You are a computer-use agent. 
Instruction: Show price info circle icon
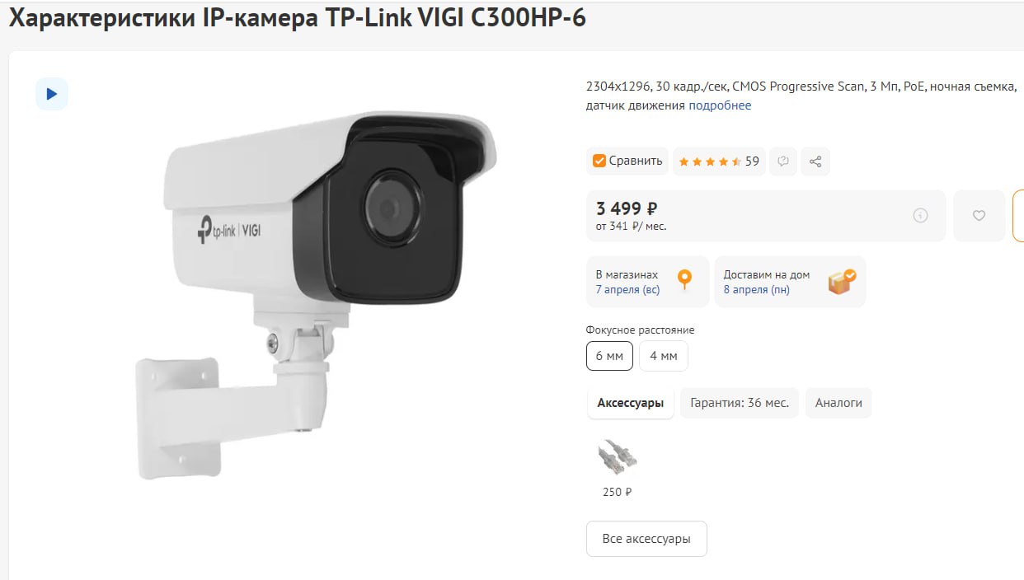[921, 216]
